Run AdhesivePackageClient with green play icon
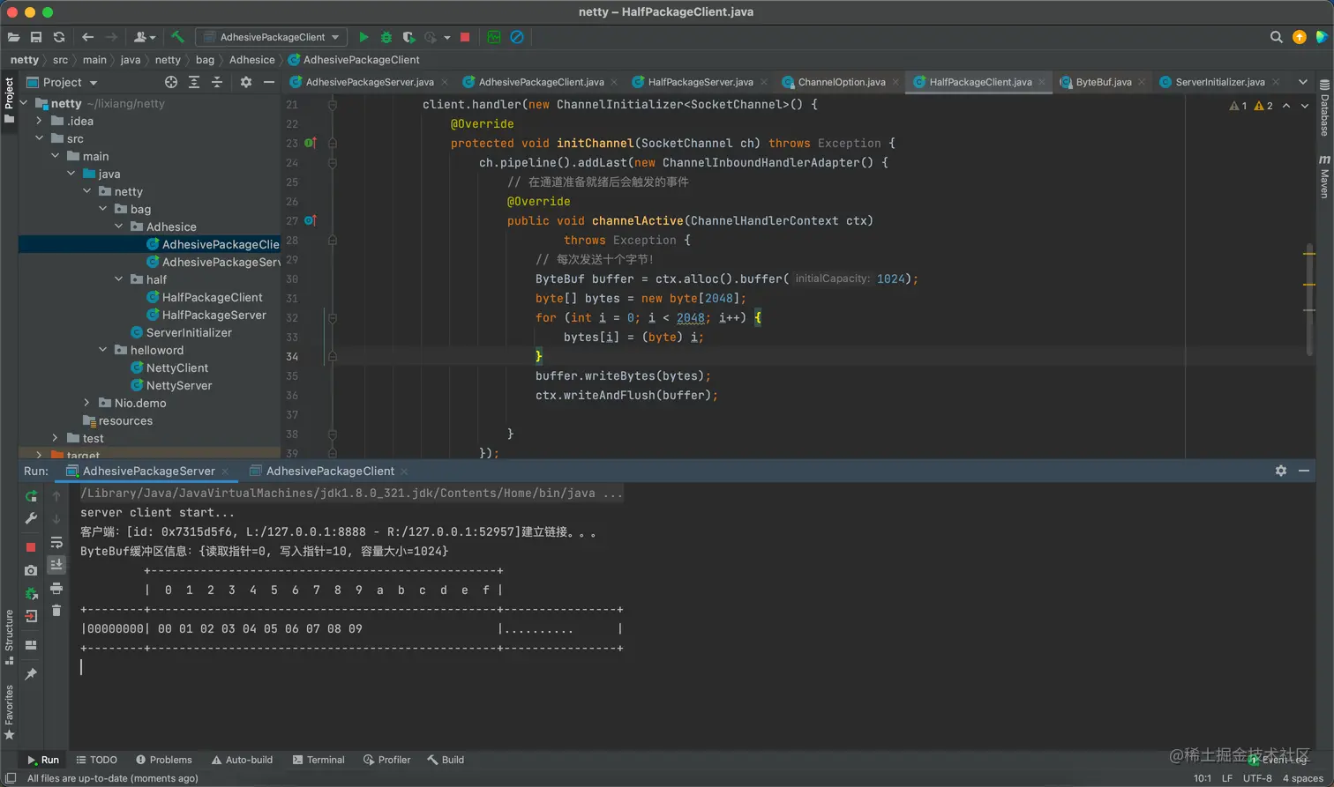Image resolution: width=1334 pixels, height=787 pixels. [x=363, y=37]
